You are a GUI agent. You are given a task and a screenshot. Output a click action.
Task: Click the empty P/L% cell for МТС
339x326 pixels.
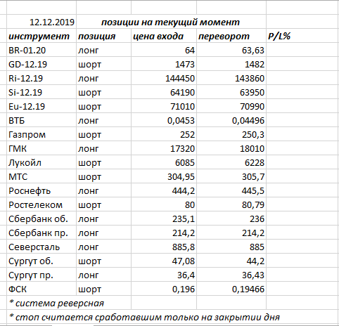pyautogui.click(x=302, y=176)
